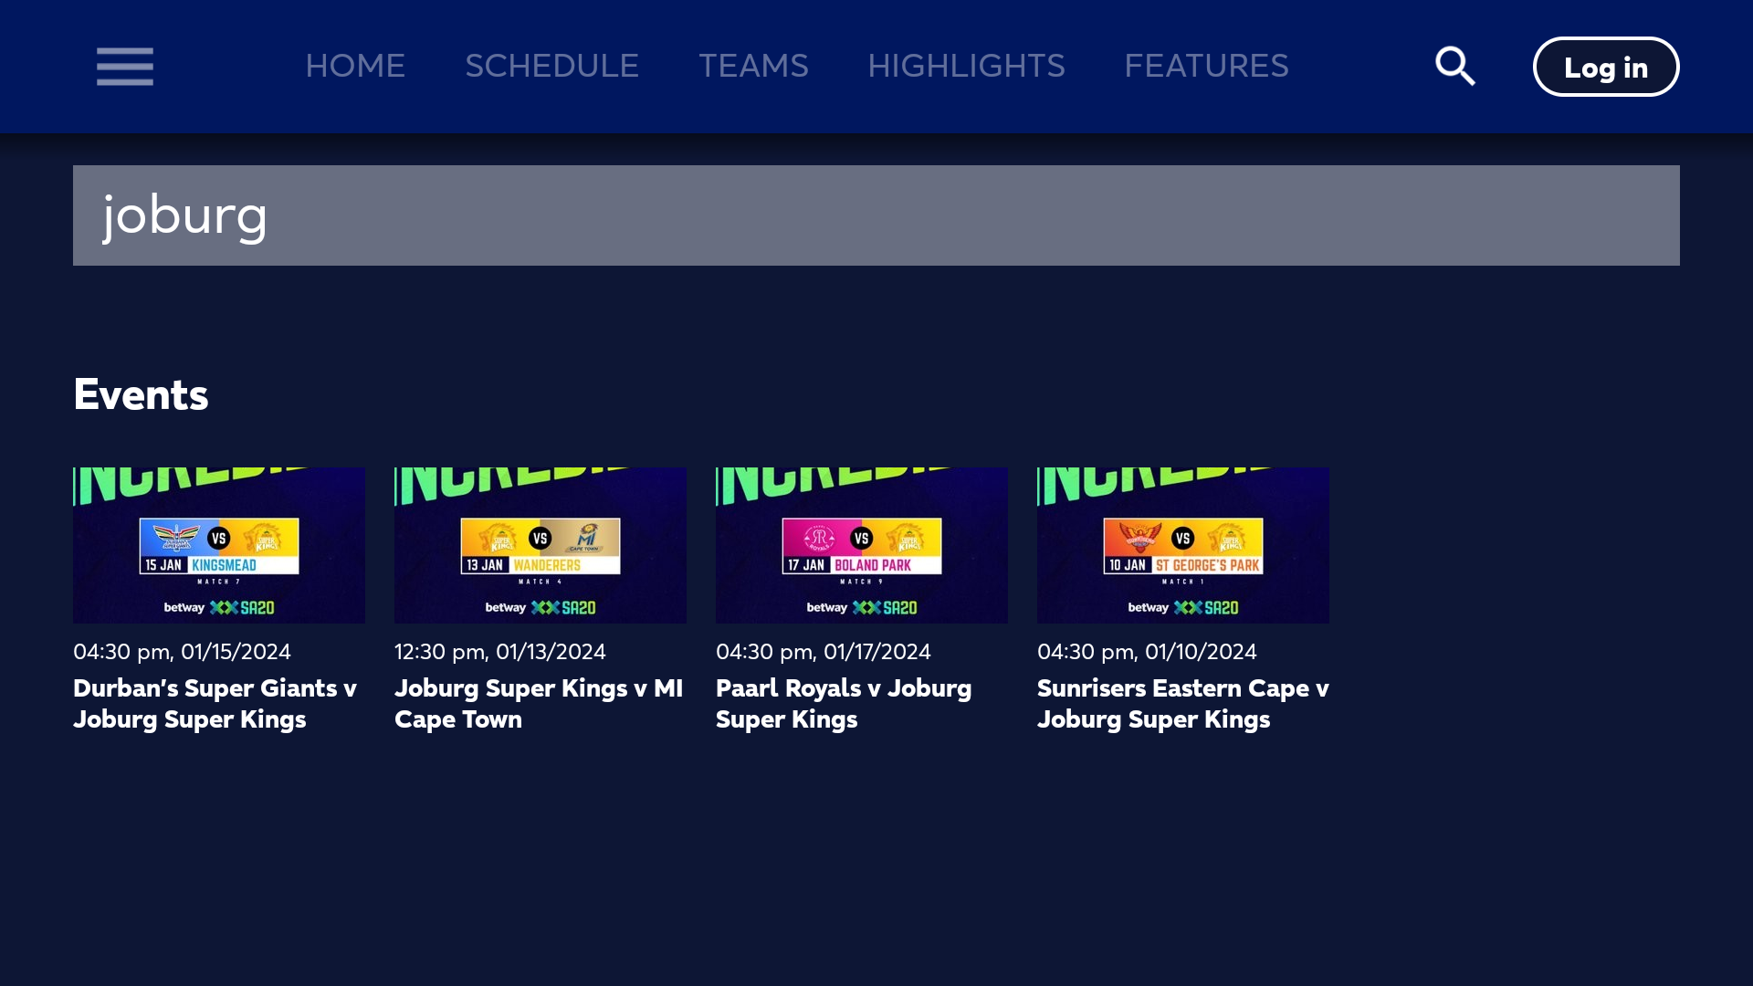Open the FEATURES section
Screen dimensions: 1753x986
[x=1207, y=66]
